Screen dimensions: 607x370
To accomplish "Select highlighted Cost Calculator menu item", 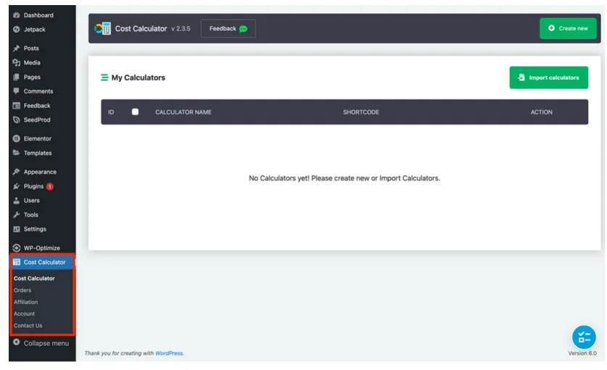I will pyautogui.click(x=42, y=262).
